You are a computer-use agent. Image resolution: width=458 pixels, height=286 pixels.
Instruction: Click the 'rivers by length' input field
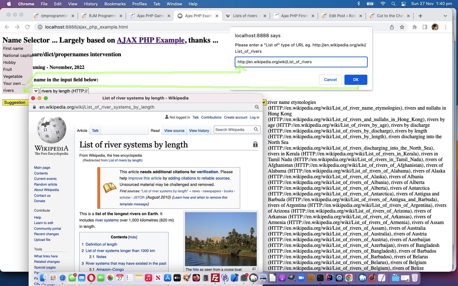64,91
